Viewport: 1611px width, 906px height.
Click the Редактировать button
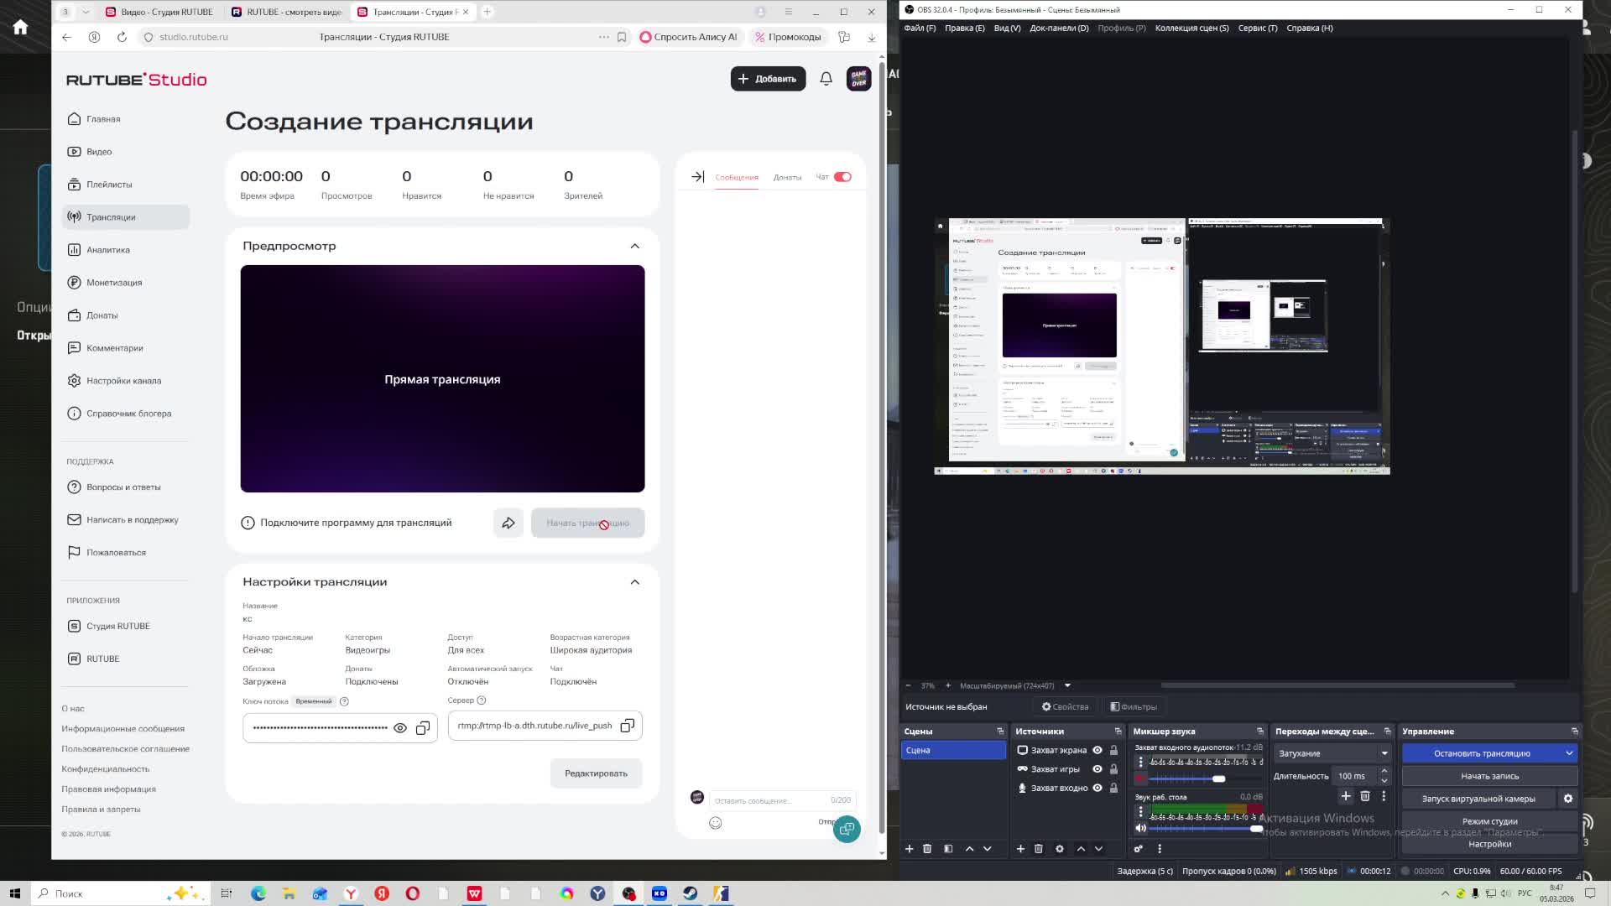[x=596, y=773]
